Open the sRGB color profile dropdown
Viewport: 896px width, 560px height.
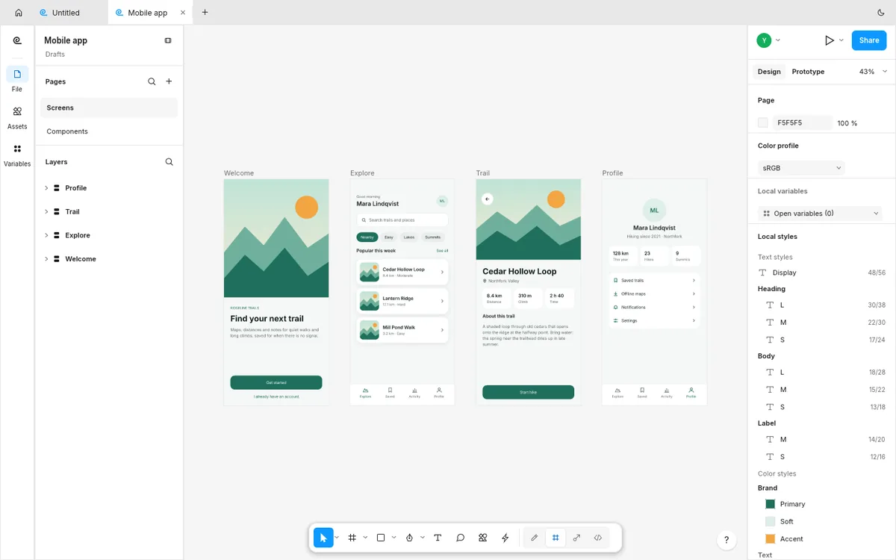pos(802,168)
